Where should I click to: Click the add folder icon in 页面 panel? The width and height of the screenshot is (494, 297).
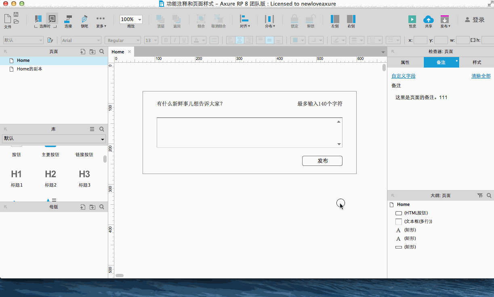tap(92, 51)
